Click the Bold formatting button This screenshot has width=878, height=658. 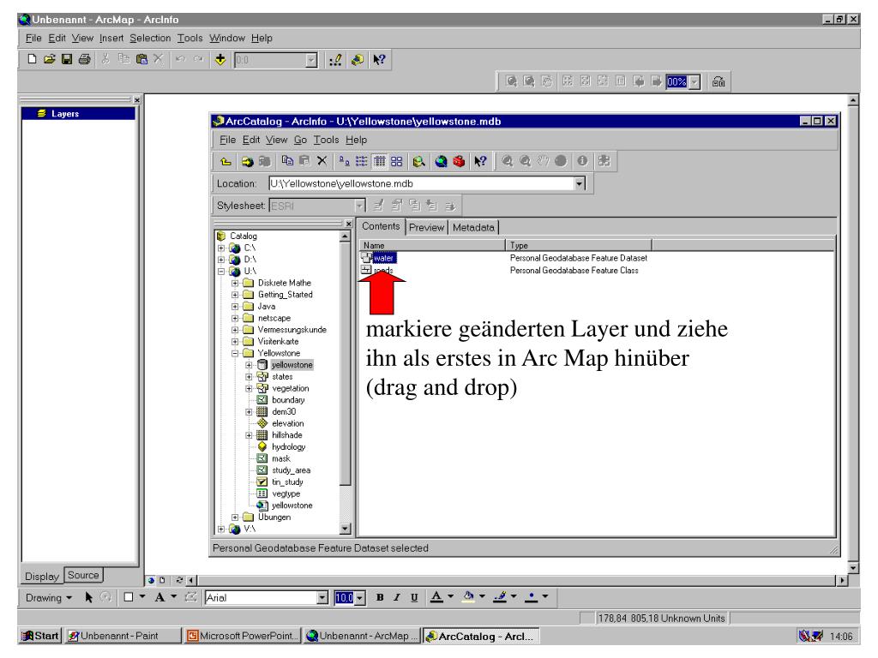point(380,597)
